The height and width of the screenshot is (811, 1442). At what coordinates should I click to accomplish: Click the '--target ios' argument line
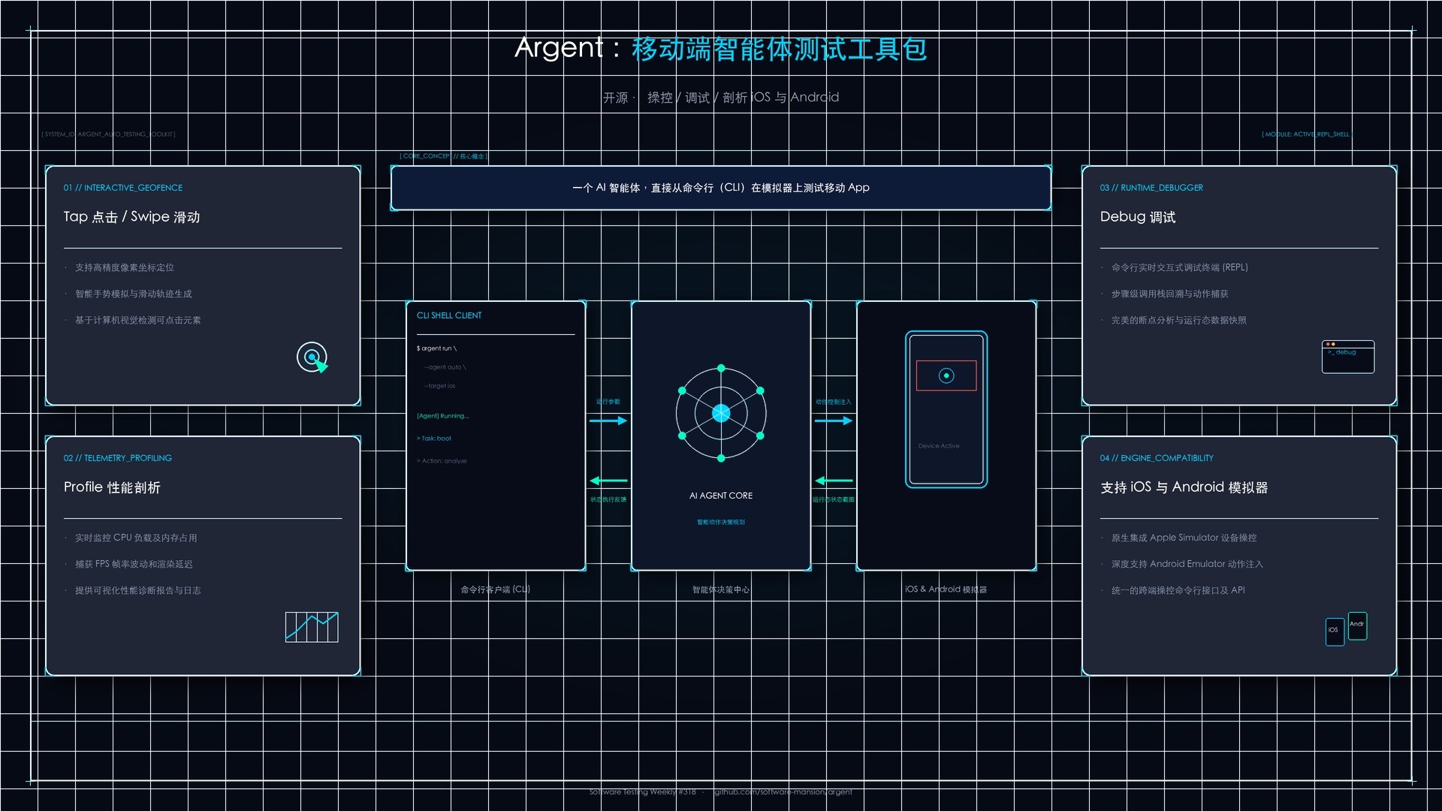(x=439, y=386)
